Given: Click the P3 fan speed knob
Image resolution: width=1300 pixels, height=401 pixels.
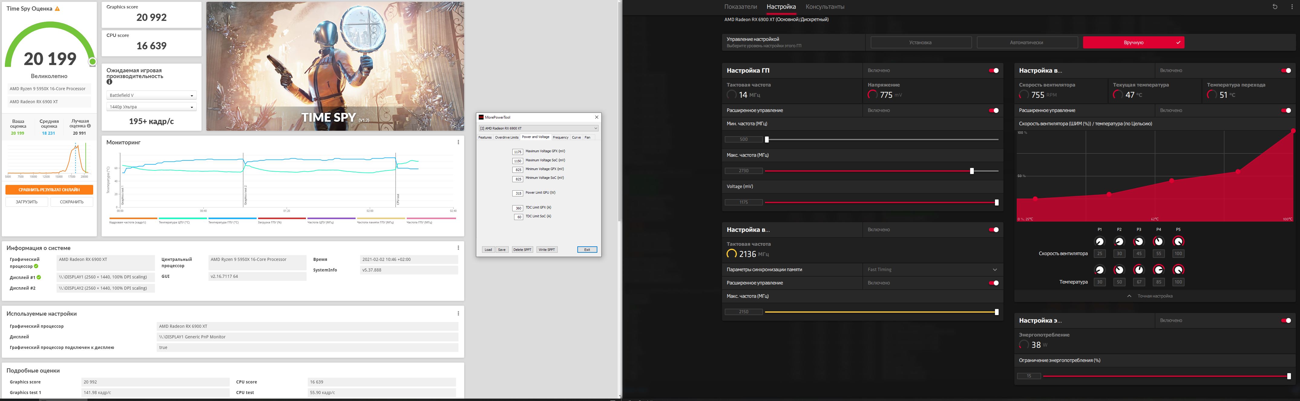Looking at the screenshot, I should click(1139, 242).
